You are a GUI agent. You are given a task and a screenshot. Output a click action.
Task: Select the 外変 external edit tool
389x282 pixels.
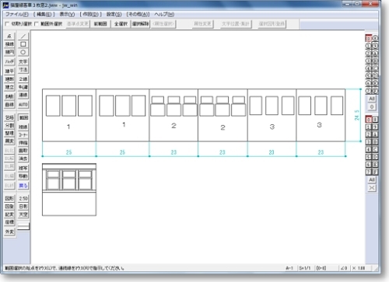click(9, 232)
